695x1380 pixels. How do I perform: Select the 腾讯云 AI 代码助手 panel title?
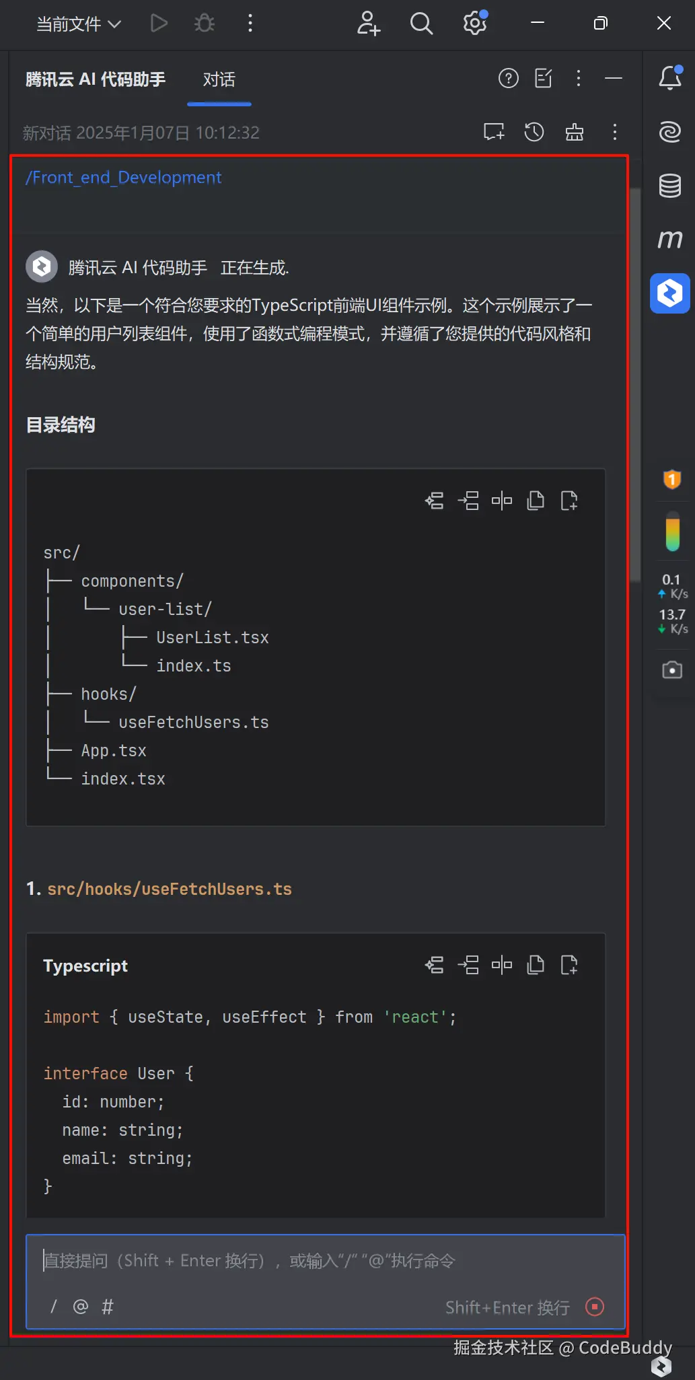coord(96,80)
